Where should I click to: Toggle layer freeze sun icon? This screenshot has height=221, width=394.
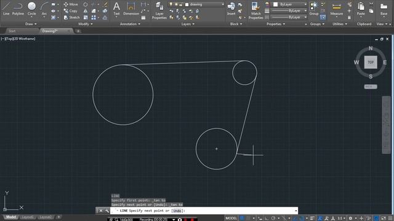click(176, 4)
